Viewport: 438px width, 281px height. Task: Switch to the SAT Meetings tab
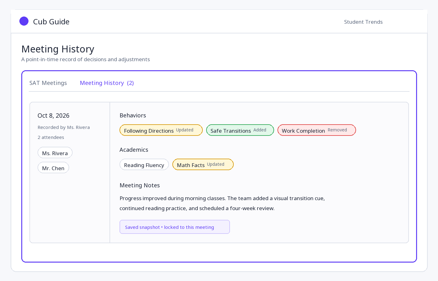point(48,83)
